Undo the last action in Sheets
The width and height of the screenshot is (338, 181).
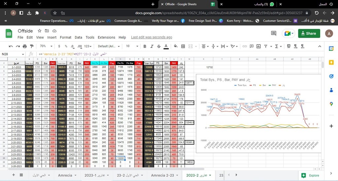(11, 46)
